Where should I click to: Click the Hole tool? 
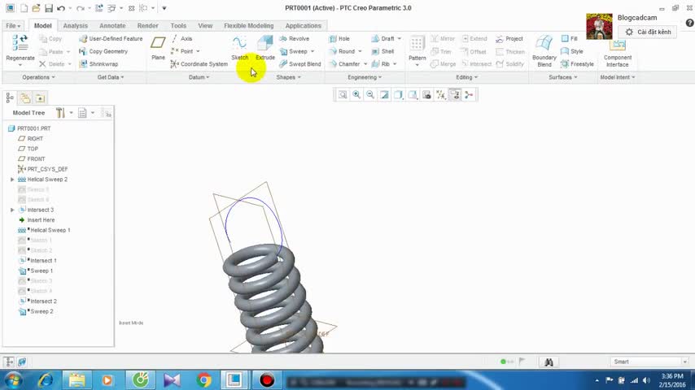coord(339,39)
